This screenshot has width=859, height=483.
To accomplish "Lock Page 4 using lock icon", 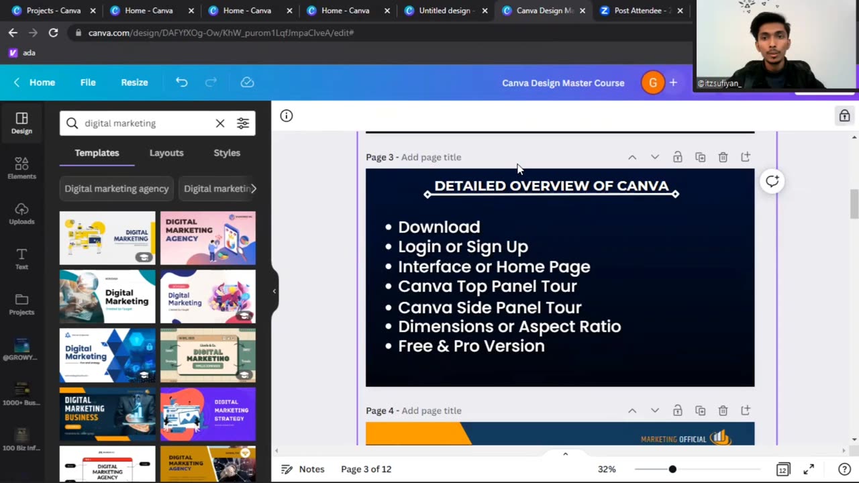I will click(678, 411).
